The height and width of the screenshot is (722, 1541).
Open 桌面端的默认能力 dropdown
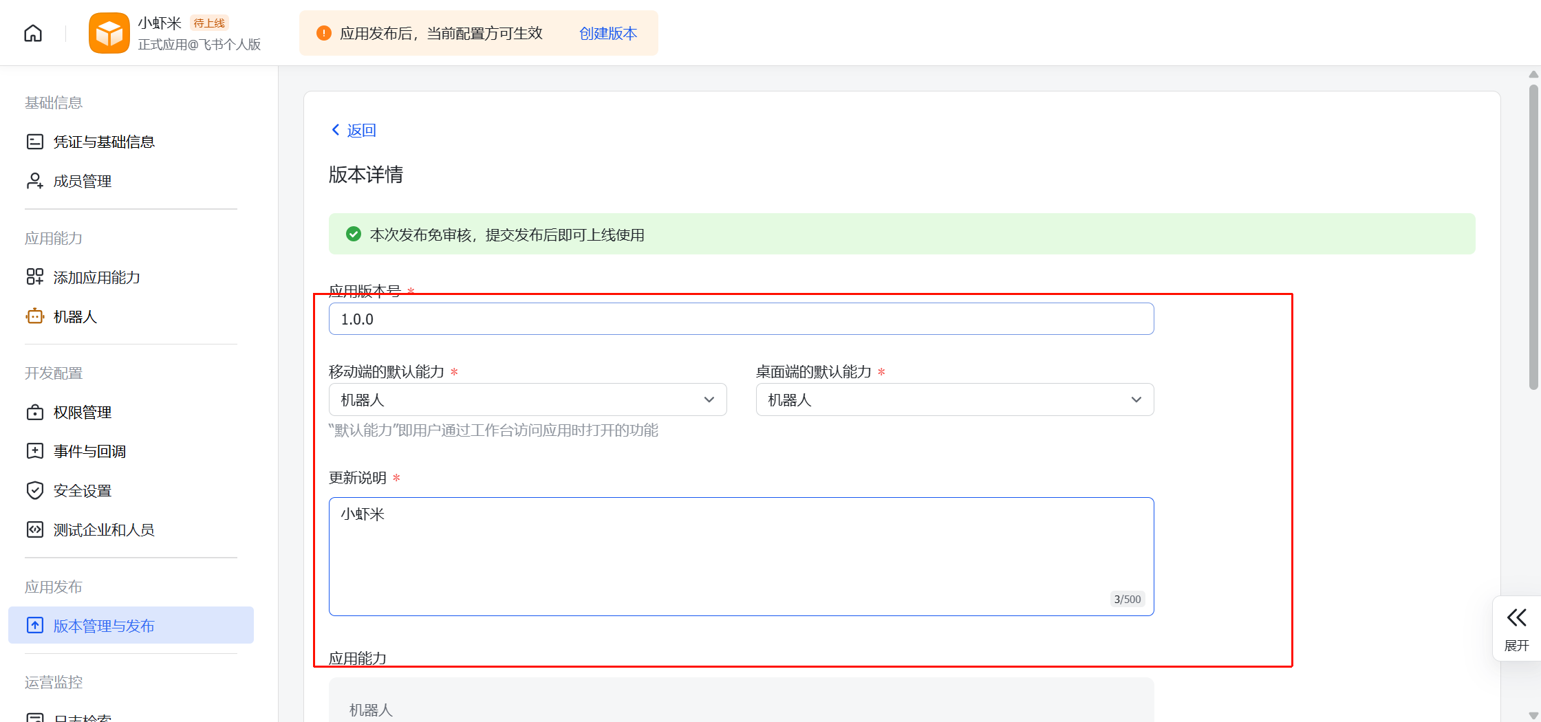954,400
